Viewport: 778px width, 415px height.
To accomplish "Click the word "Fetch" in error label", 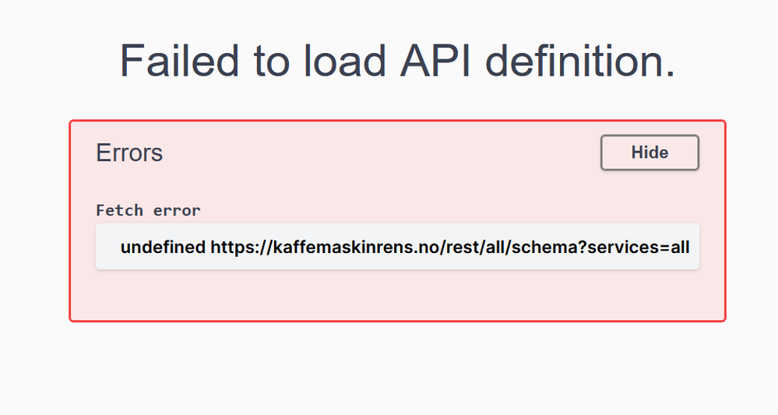I will tap(119, 210).
